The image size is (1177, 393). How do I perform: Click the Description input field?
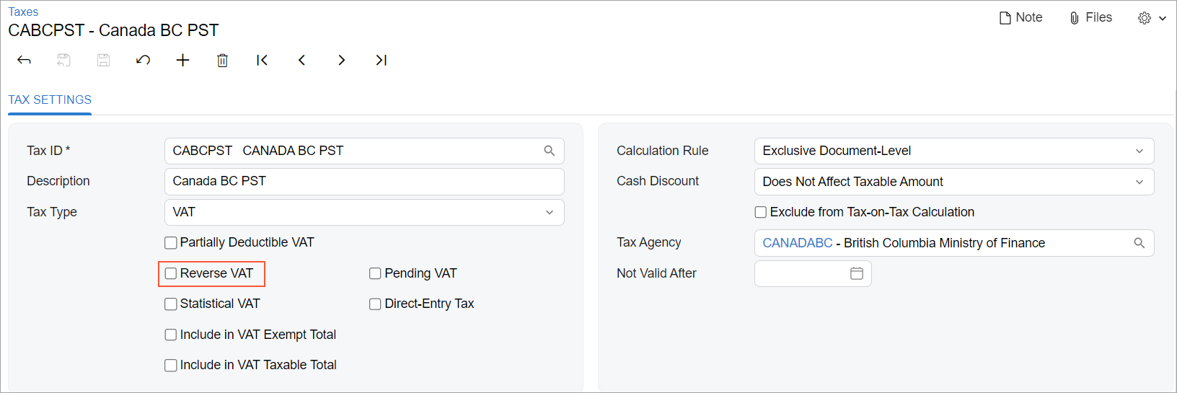click(364, 182)
